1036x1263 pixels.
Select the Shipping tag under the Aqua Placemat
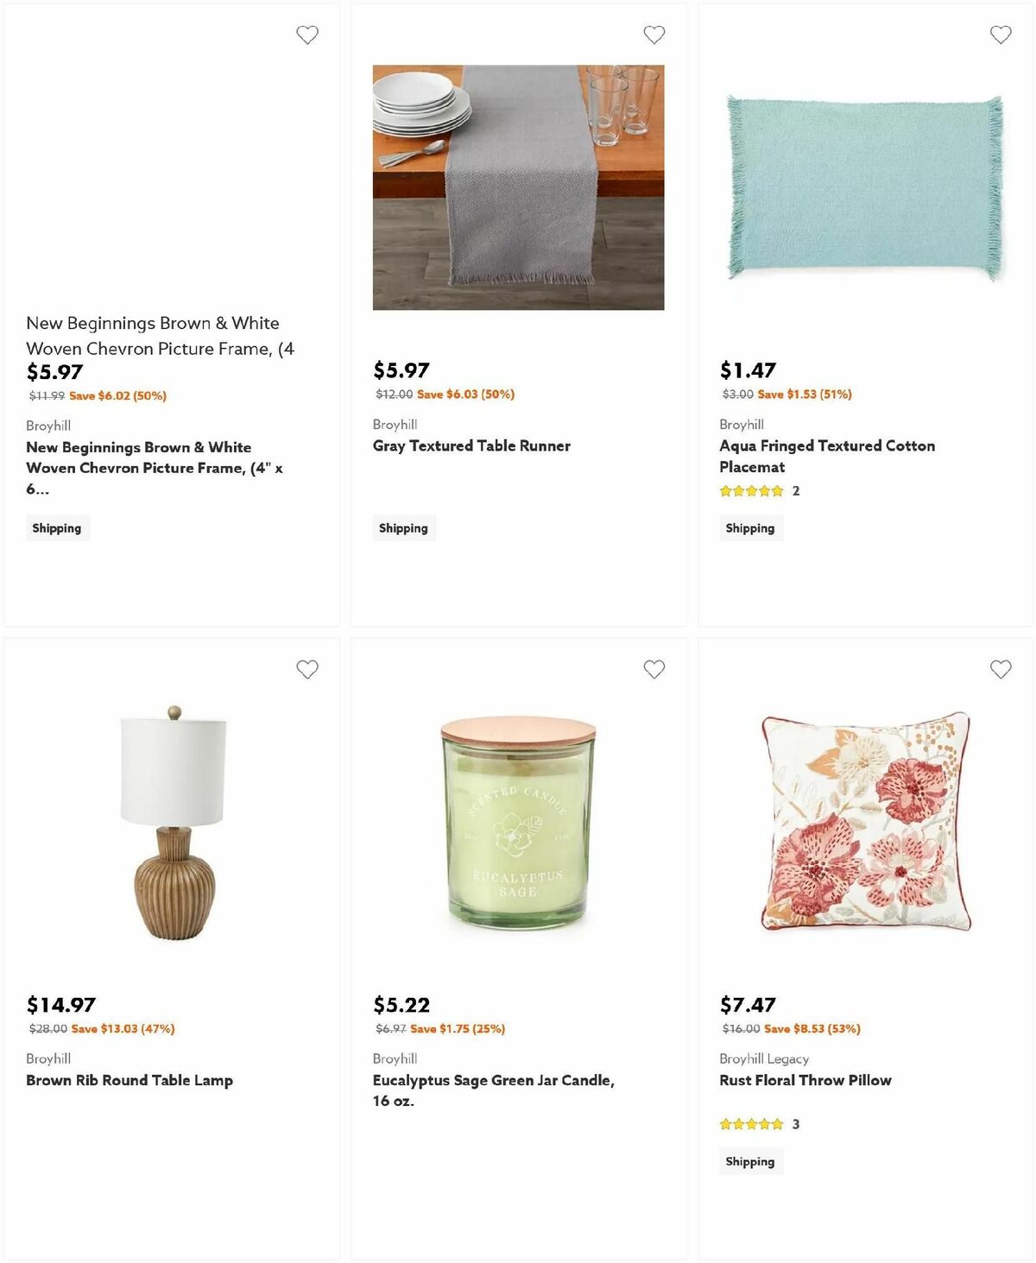pyautogui.click(x=750, y=527)
